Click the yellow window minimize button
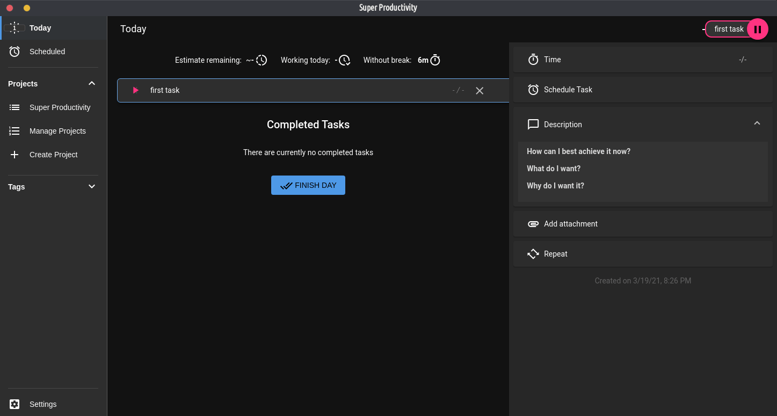Image resolution: width=777 pixels, height=416 pixels. (27, 8)
